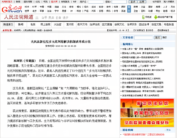Open the 网上法院 channel tab
Image resolution: width=177 pixels, height=138 pixels.
point(45,25)
